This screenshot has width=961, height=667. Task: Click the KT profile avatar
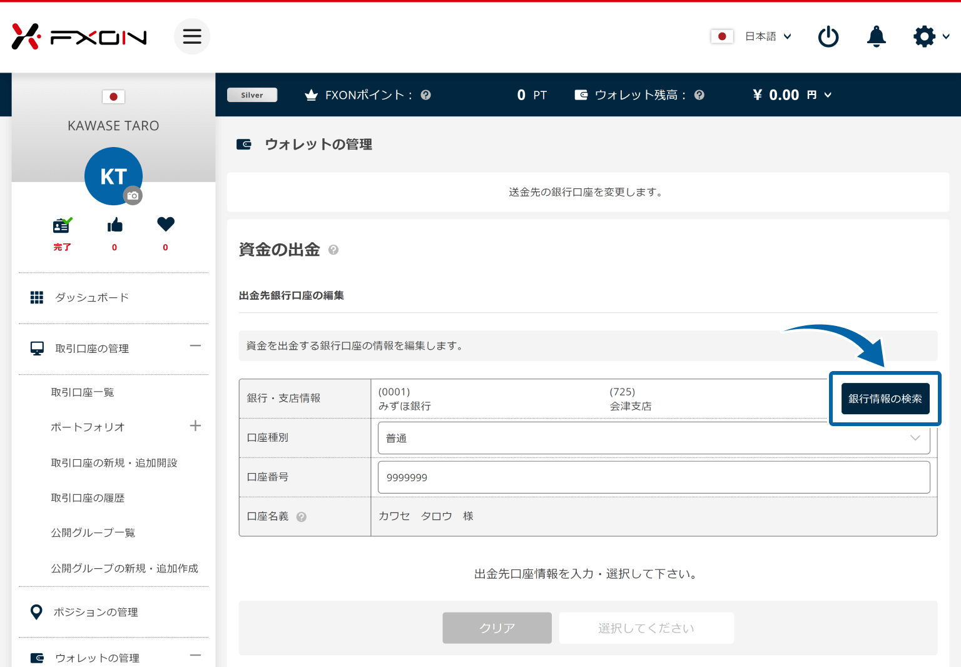[113, 176]
